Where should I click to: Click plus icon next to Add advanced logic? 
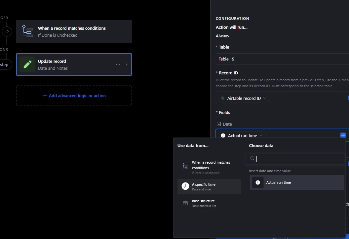45,96
